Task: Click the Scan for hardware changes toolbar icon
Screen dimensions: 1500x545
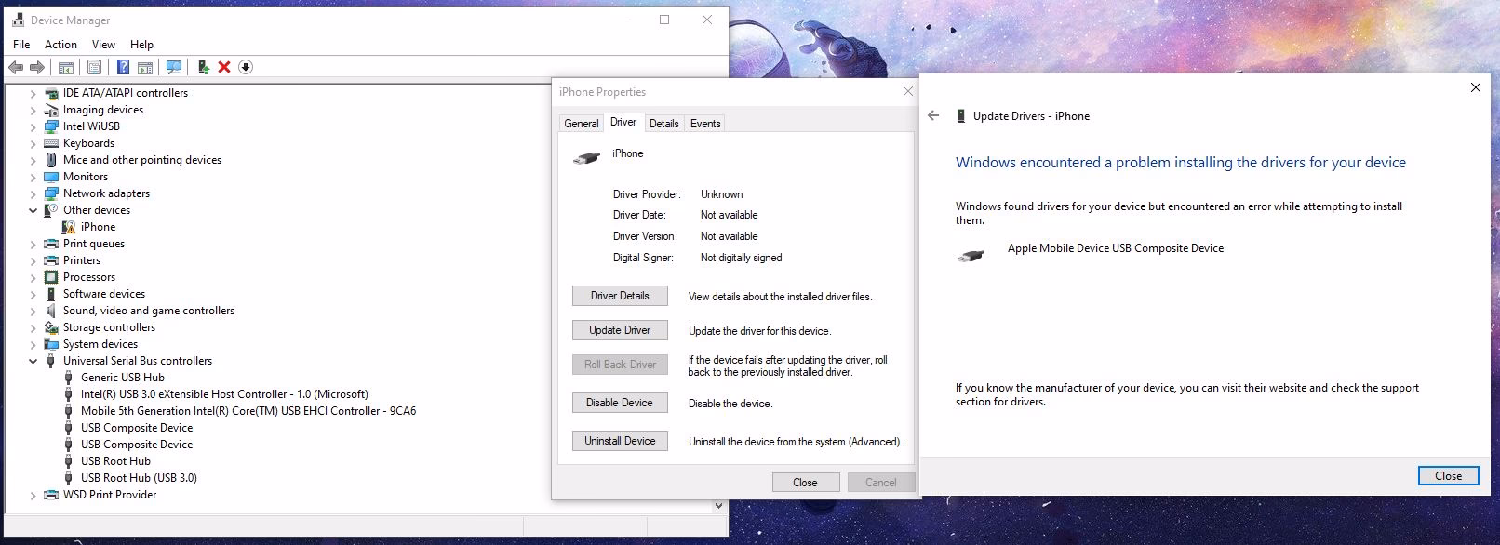Action: coord(173,67)
